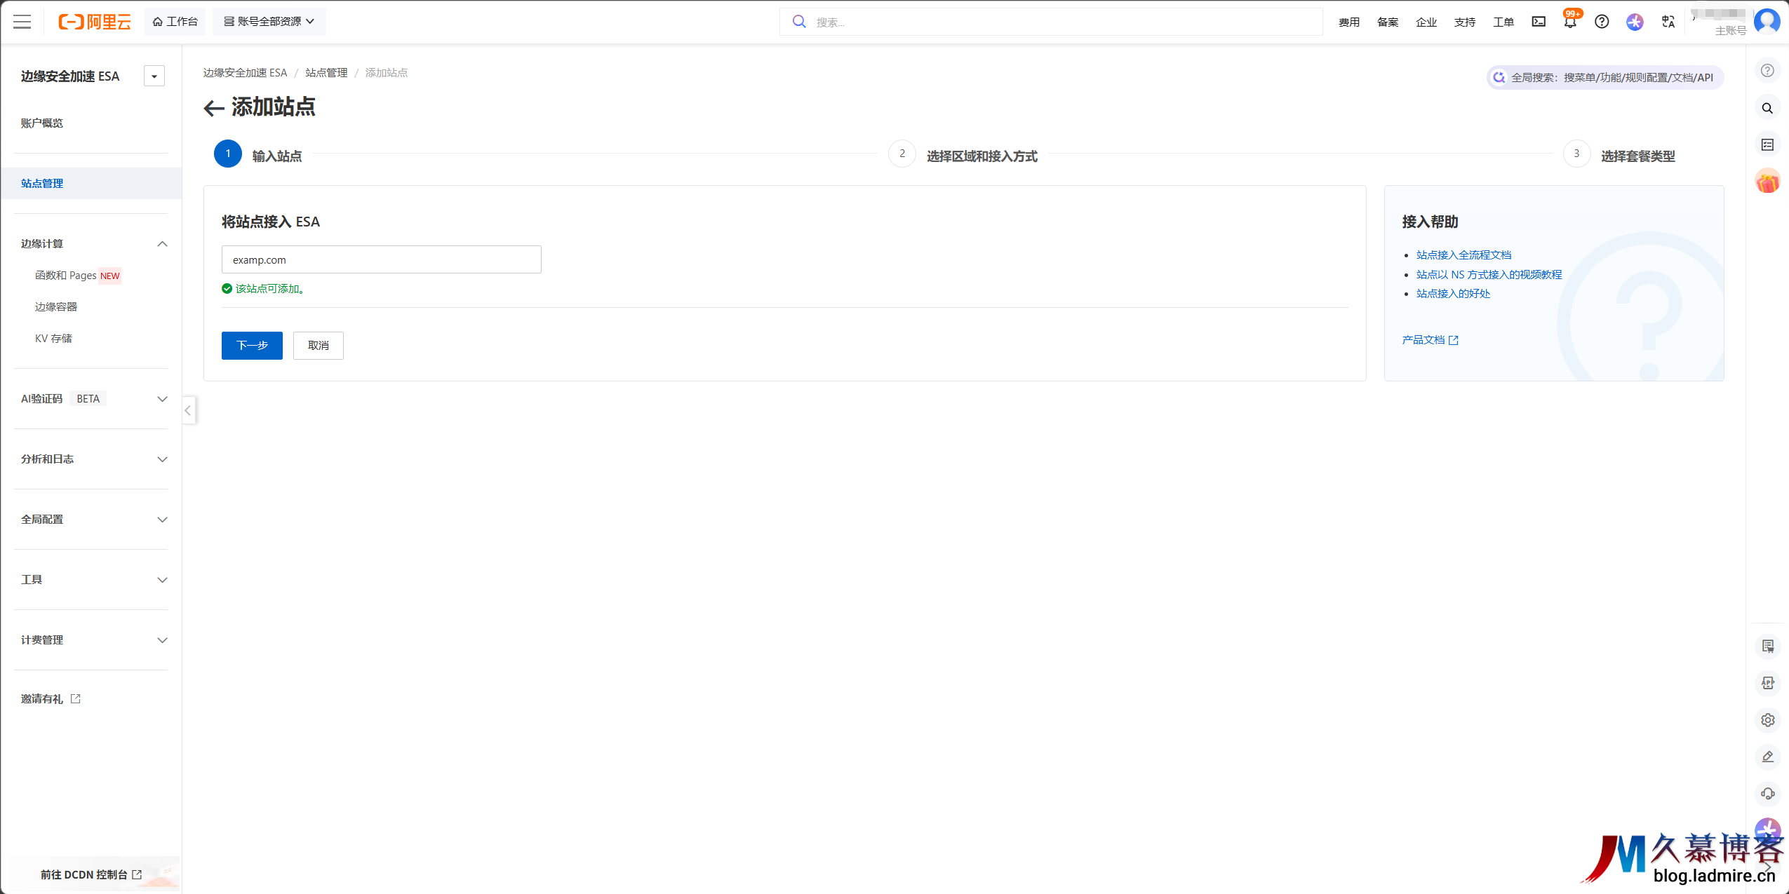Open the 站点接入全流程文档 link
1789x894 pixels.
(1463, 255)
